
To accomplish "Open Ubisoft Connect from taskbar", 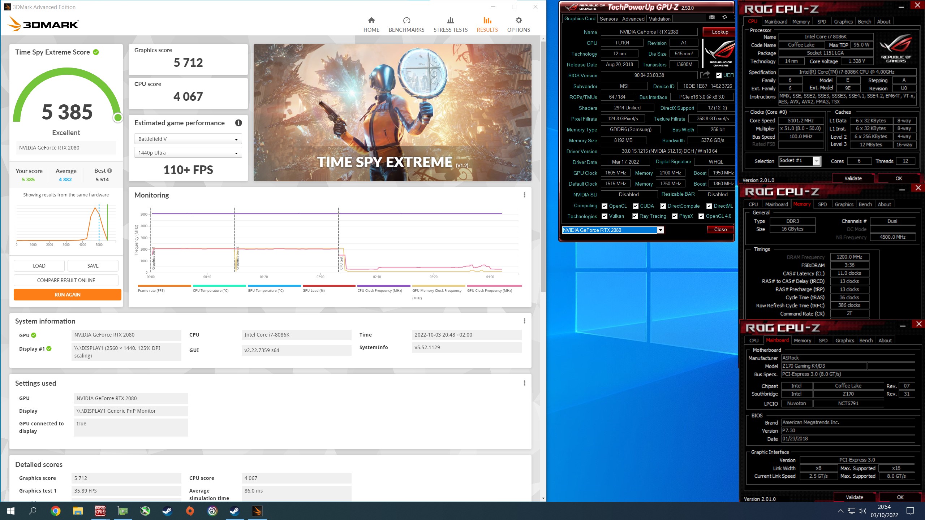I will tap(212, 511).
